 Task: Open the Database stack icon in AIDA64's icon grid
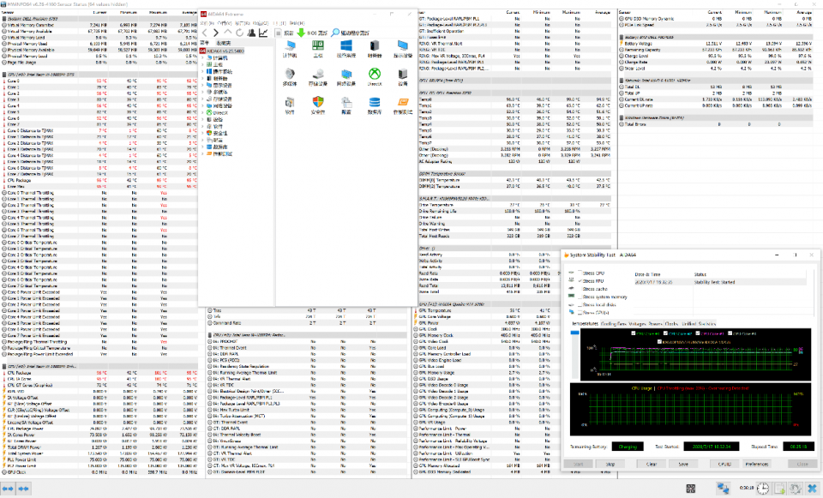click(x=375, y=102)
